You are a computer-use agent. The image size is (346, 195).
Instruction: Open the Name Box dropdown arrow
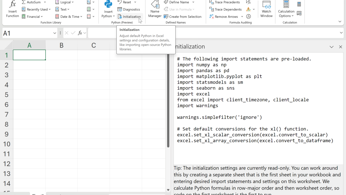55,33
